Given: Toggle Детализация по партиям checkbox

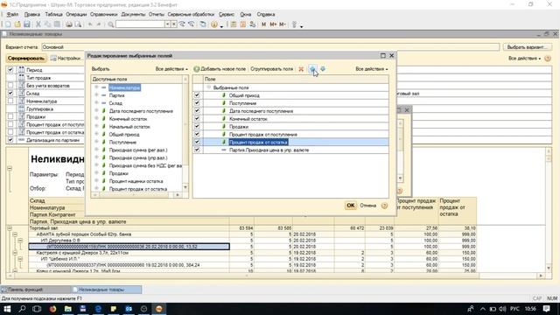Looking at the screenshot, I should coord(10,140).
